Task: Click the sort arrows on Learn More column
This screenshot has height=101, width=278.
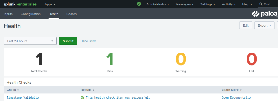Action: click(241, 90)
